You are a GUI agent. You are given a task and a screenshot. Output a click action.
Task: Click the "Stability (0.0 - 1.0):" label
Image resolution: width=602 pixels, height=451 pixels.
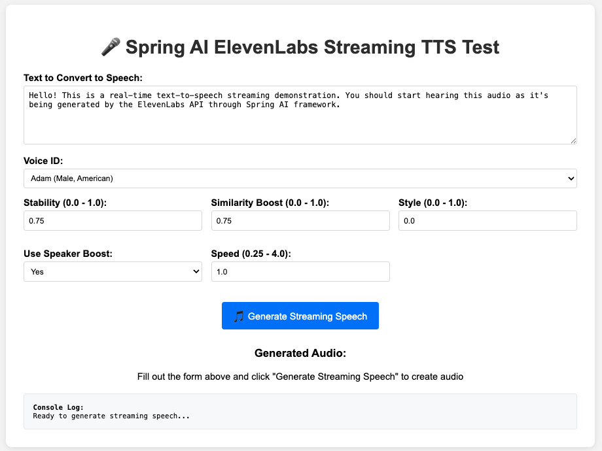(65, 203)
